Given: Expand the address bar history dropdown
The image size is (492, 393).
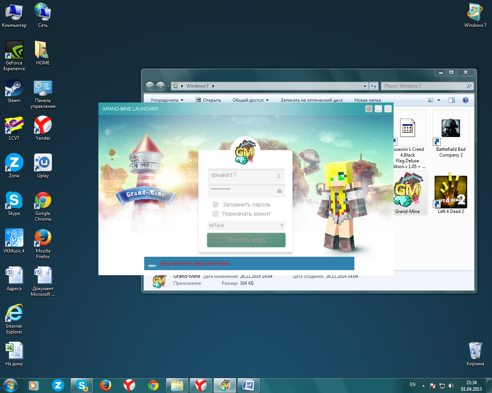Looking at the screenshot, I should tap(365, 86).
